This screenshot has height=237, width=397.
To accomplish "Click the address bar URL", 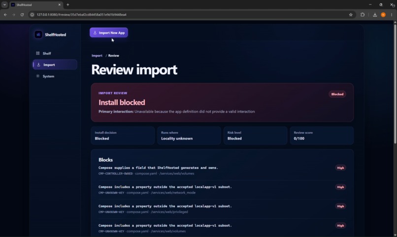I will 82,15.
